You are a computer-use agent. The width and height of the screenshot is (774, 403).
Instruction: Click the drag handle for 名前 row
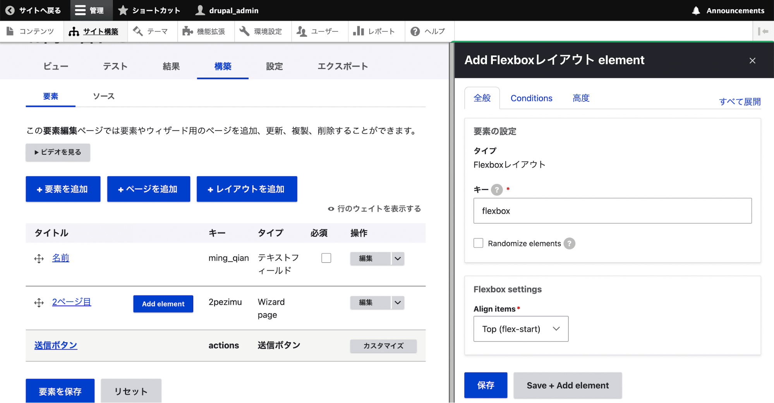(x=39, y=259)
